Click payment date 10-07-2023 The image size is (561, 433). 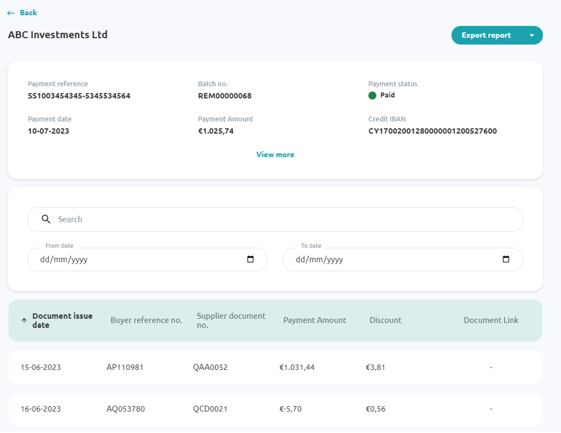click(49, 131)
